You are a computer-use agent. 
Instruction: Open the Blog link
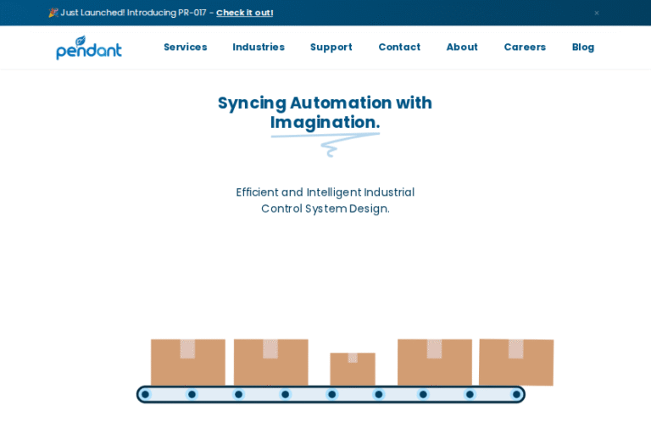(583, 47)
